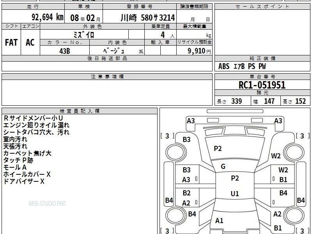The width and height of the screenshot is (312, 234).
Task: Click the 検査員記入欄 header
Action: coord(80,111)
